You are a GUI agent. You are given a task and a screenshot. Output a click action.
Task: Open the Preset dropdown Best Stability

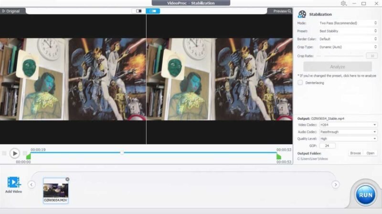click(348, 31)
